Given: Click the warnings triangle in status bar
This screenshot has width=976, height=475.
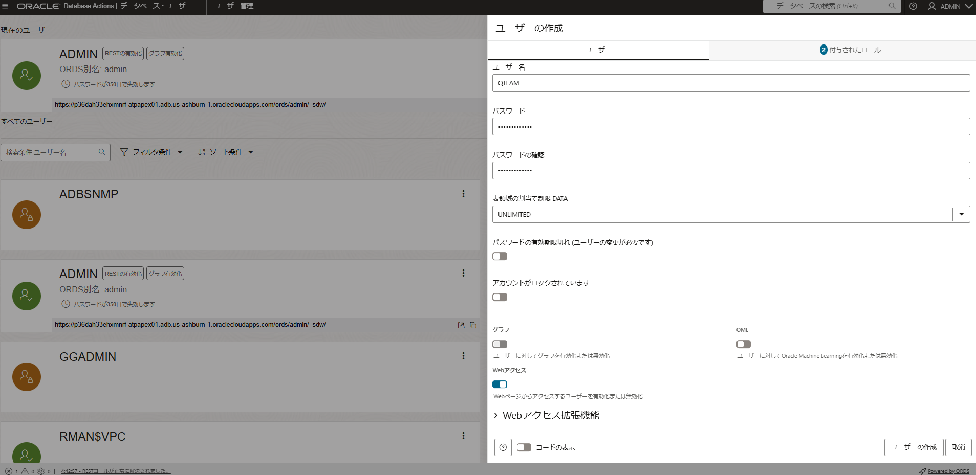Looking at the screenshot, I should click(x=25, y=471).
